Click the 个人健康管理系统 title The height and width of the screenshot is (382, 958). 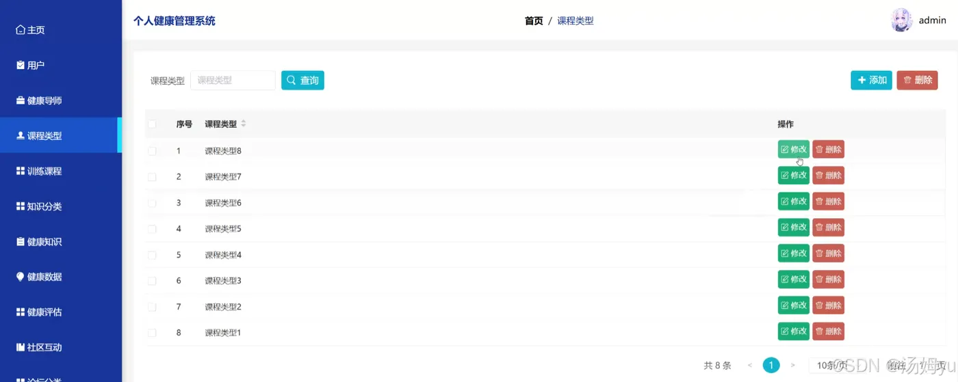tap(174, 21)
